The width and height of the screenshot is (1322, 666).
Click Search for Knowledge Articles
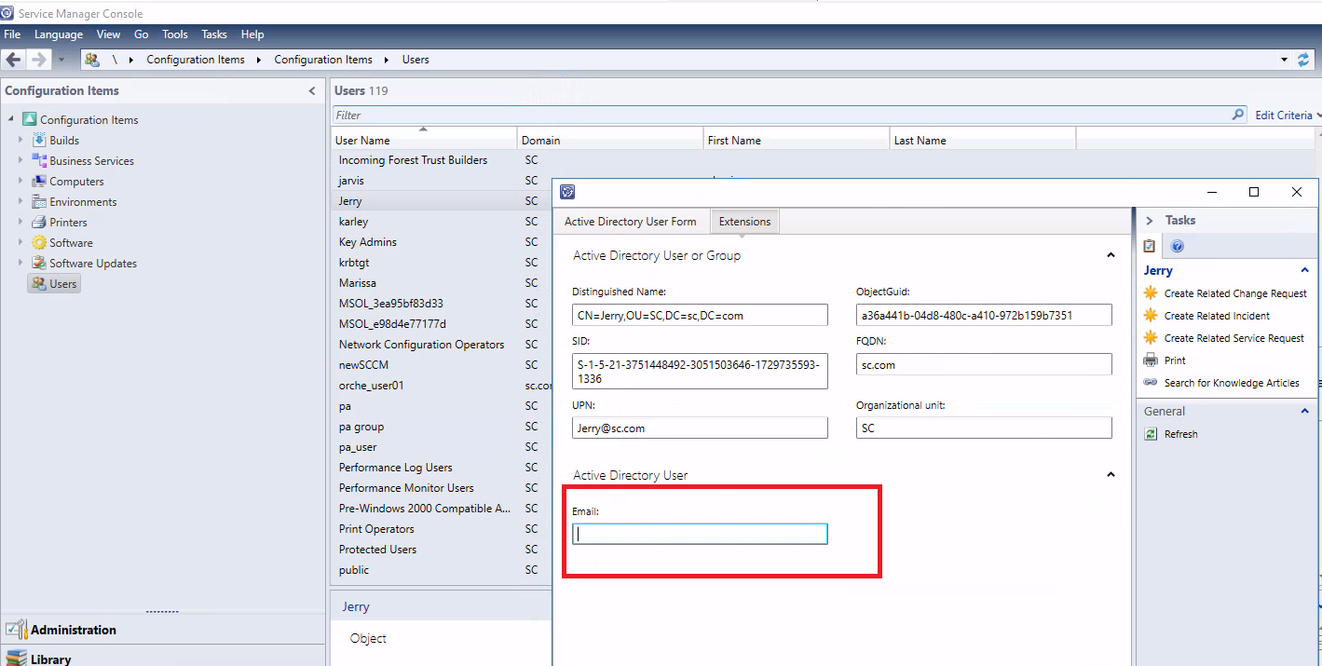coord(1232,383)
